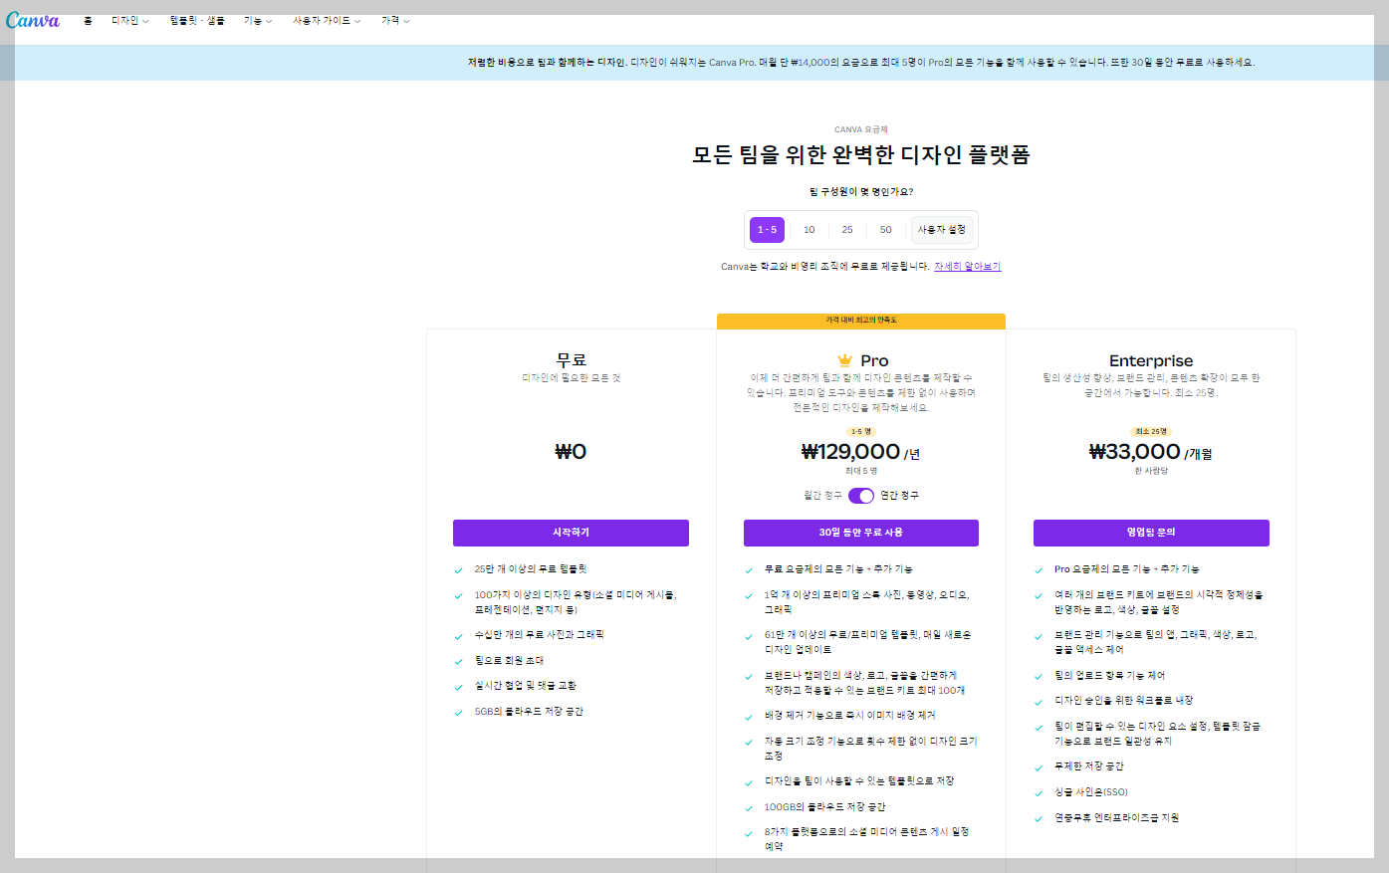Image resolution: width=1389 pixels, height=873 pixels.
Task: Click the Enterprise plan title
Action: click(x=1151, y=360)
